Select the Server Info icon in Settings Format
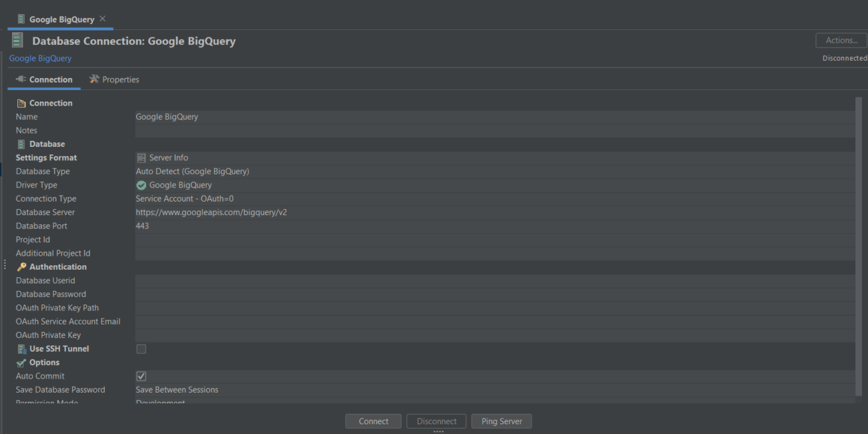The height and width of the screenshot is (434, 868). click(140, 157)
